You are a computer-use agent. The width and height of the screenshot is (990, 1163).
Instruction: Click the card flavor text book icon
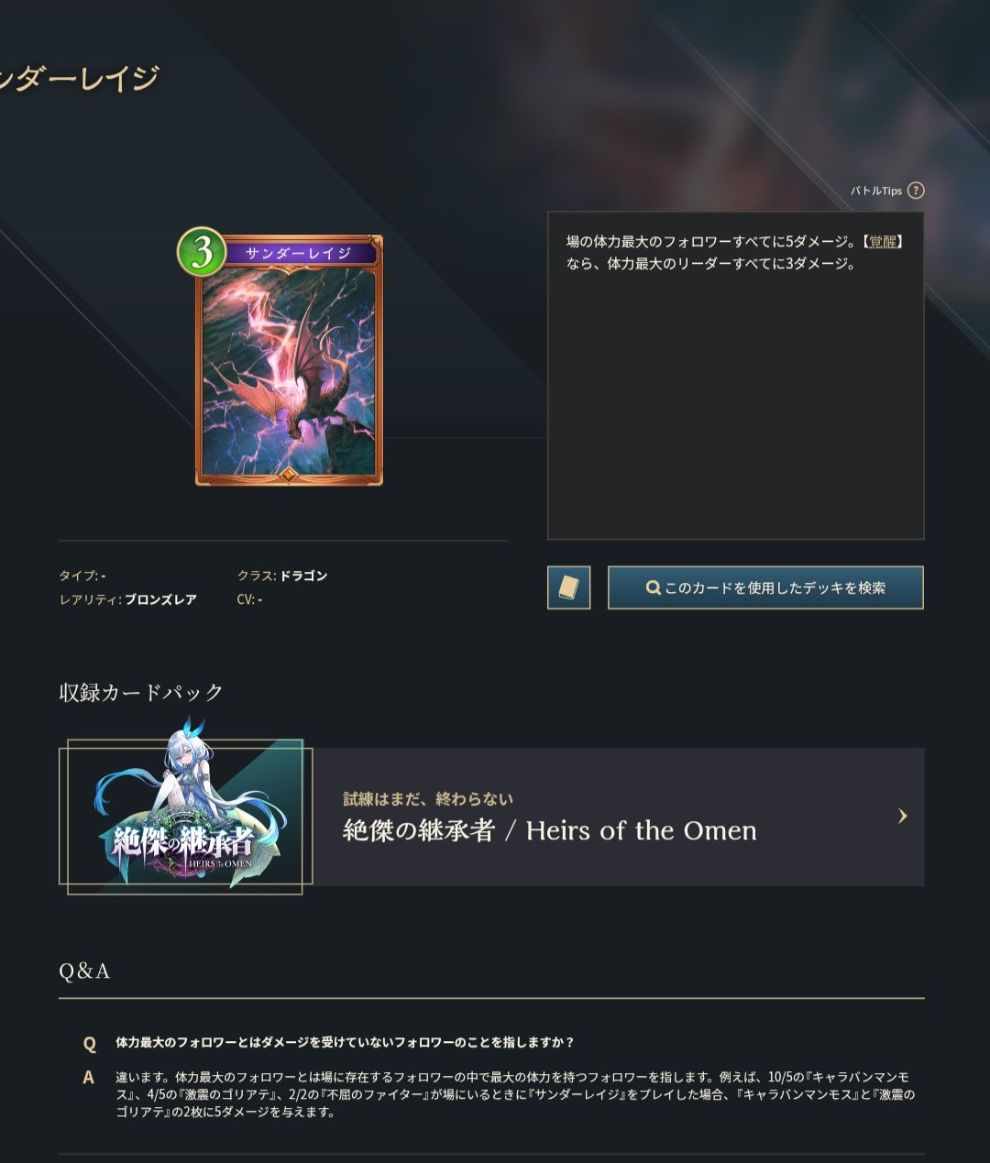[569, 587]
